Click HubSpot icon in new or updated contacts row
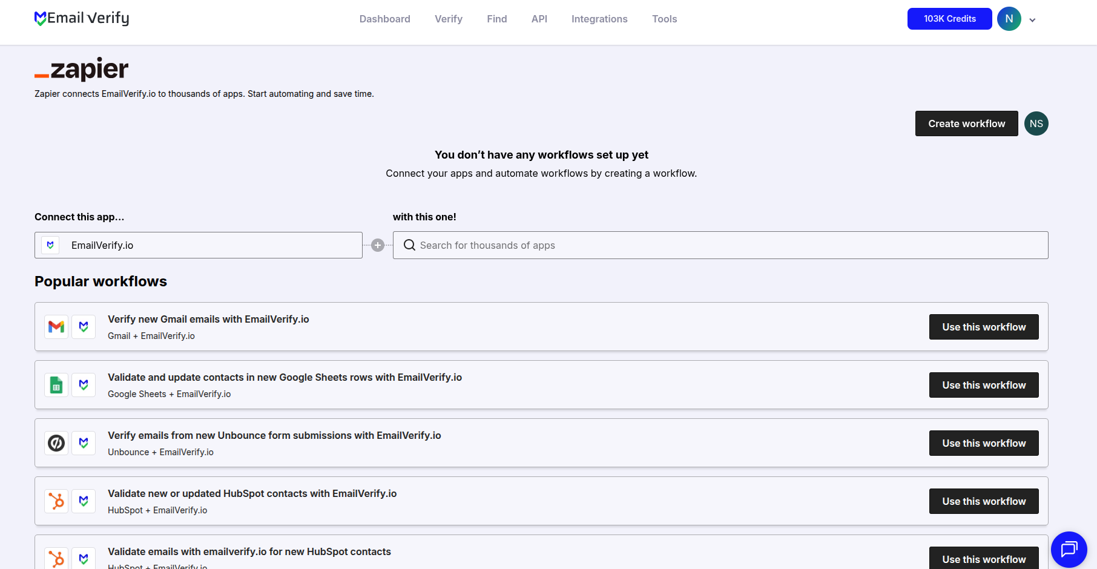 click(x=56, y=501)
